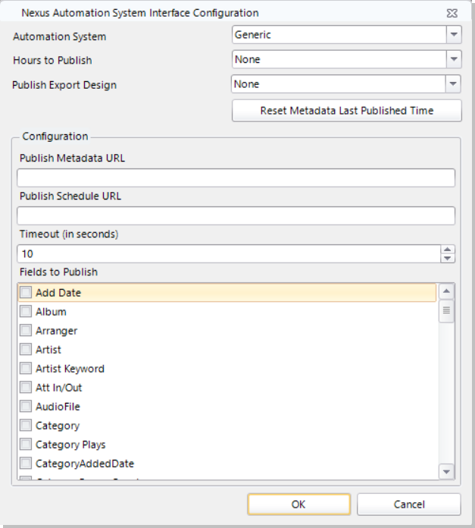
Task: Select the Add Date list row text
Action: 58,293
